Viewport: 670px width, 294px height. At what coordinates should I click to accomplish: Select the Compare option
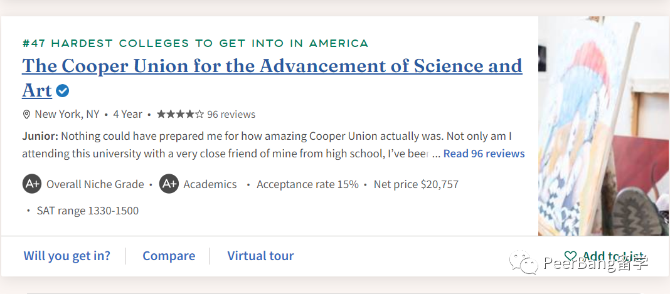click(169, 256)
